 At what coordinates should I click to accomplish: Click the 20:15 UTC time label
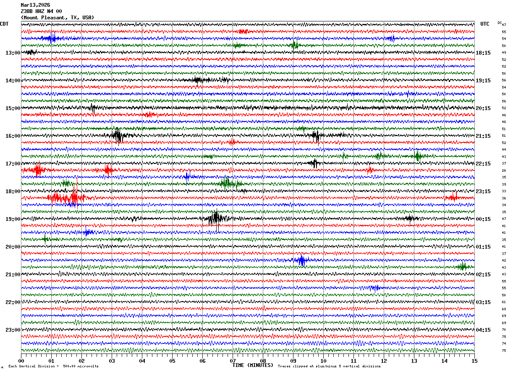click(483, 108)
